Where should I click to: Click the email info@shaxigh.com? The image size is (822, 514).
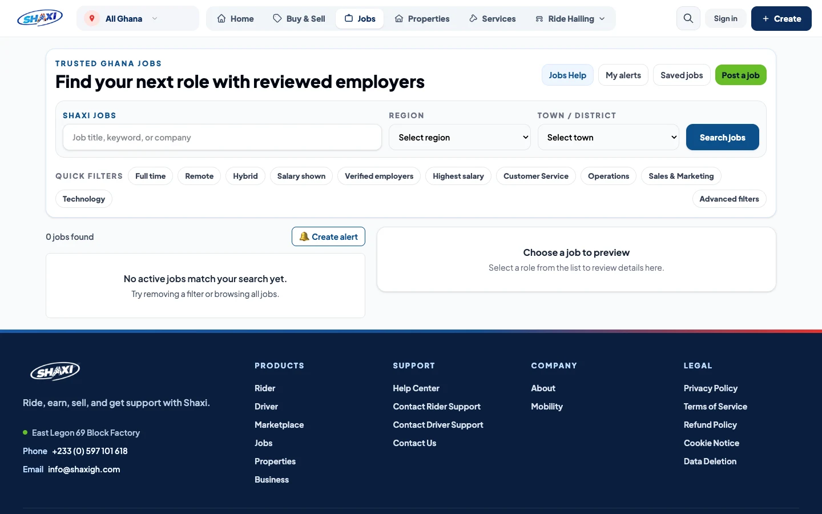(x=84, y=469)
